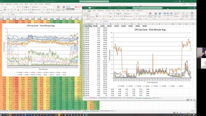Image resolution: width=206 pixels, height=116 pixels.
Task: Open Page Layout tab in front window
Action: point(101,11)
